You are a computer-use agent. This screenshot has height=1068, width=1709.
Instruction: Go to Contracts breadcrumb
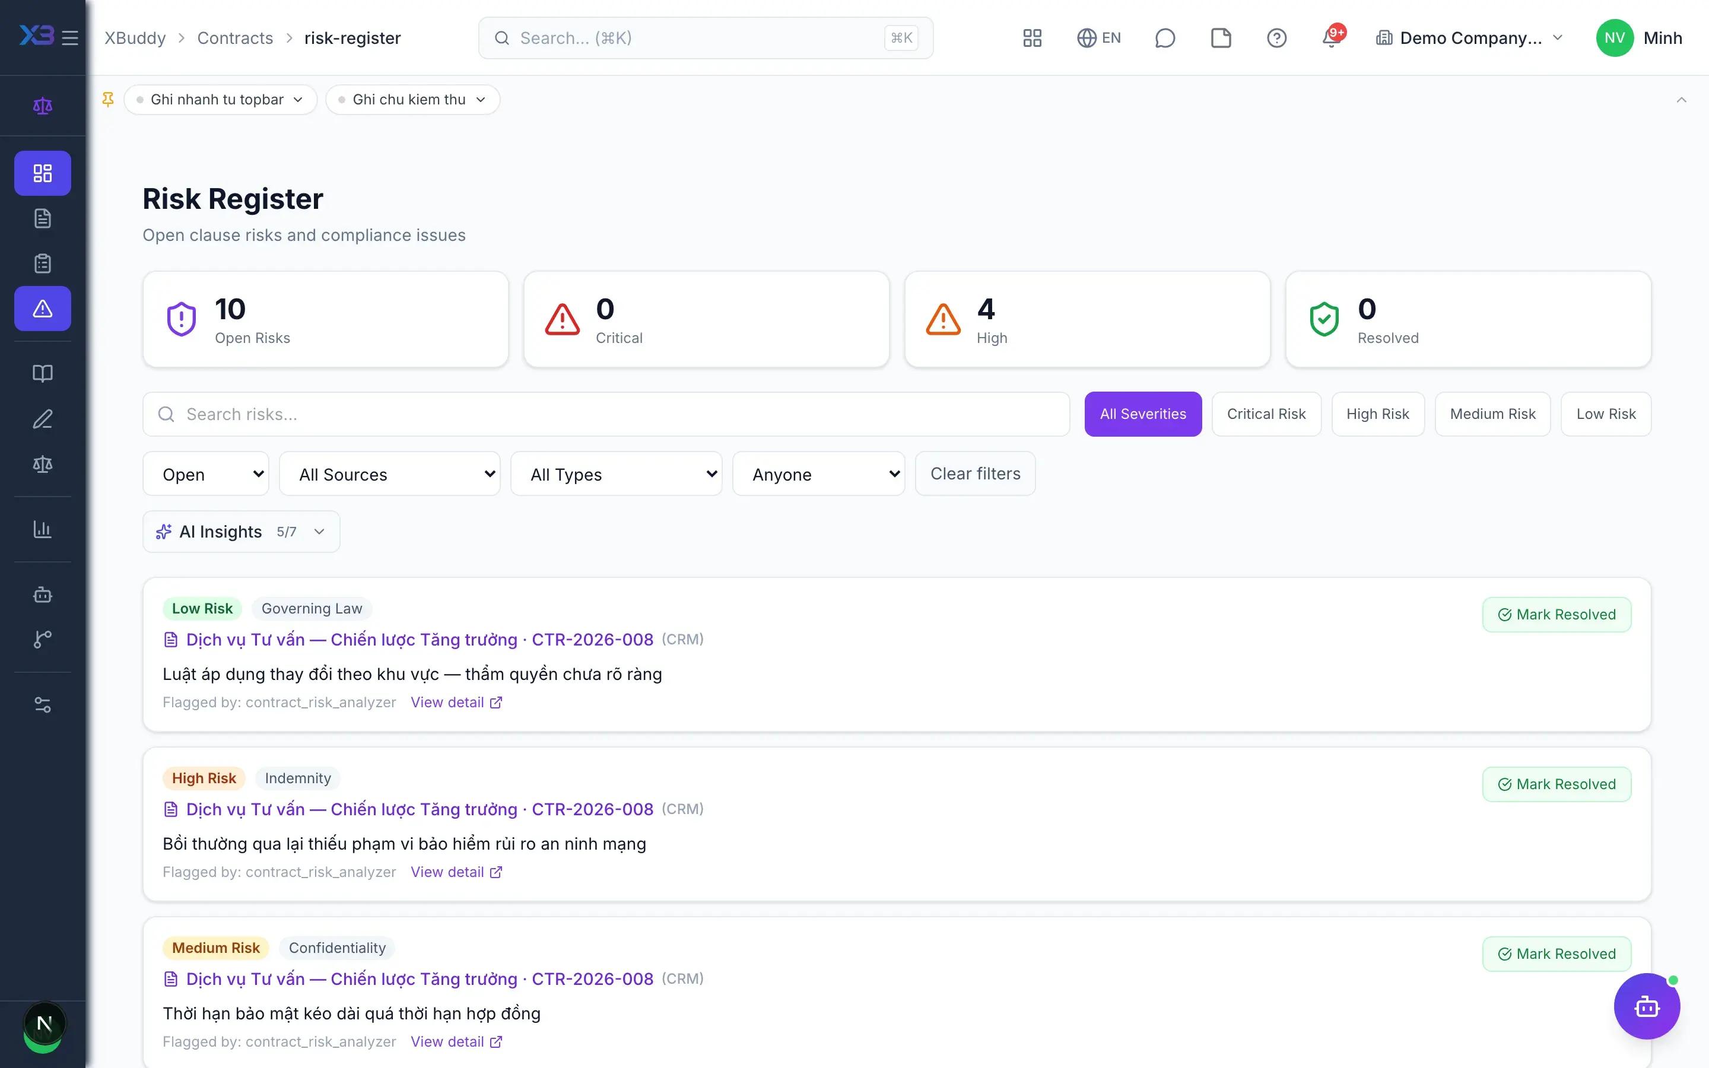click(x=234, y=38)
